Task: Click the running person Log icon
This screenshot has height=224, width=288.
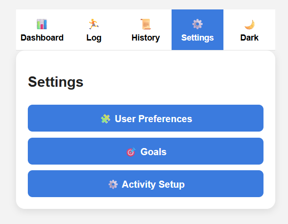Action: [94, 24]
